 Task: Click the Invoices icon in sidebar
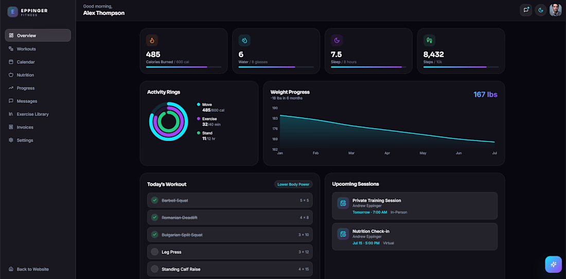click(11, 127)
